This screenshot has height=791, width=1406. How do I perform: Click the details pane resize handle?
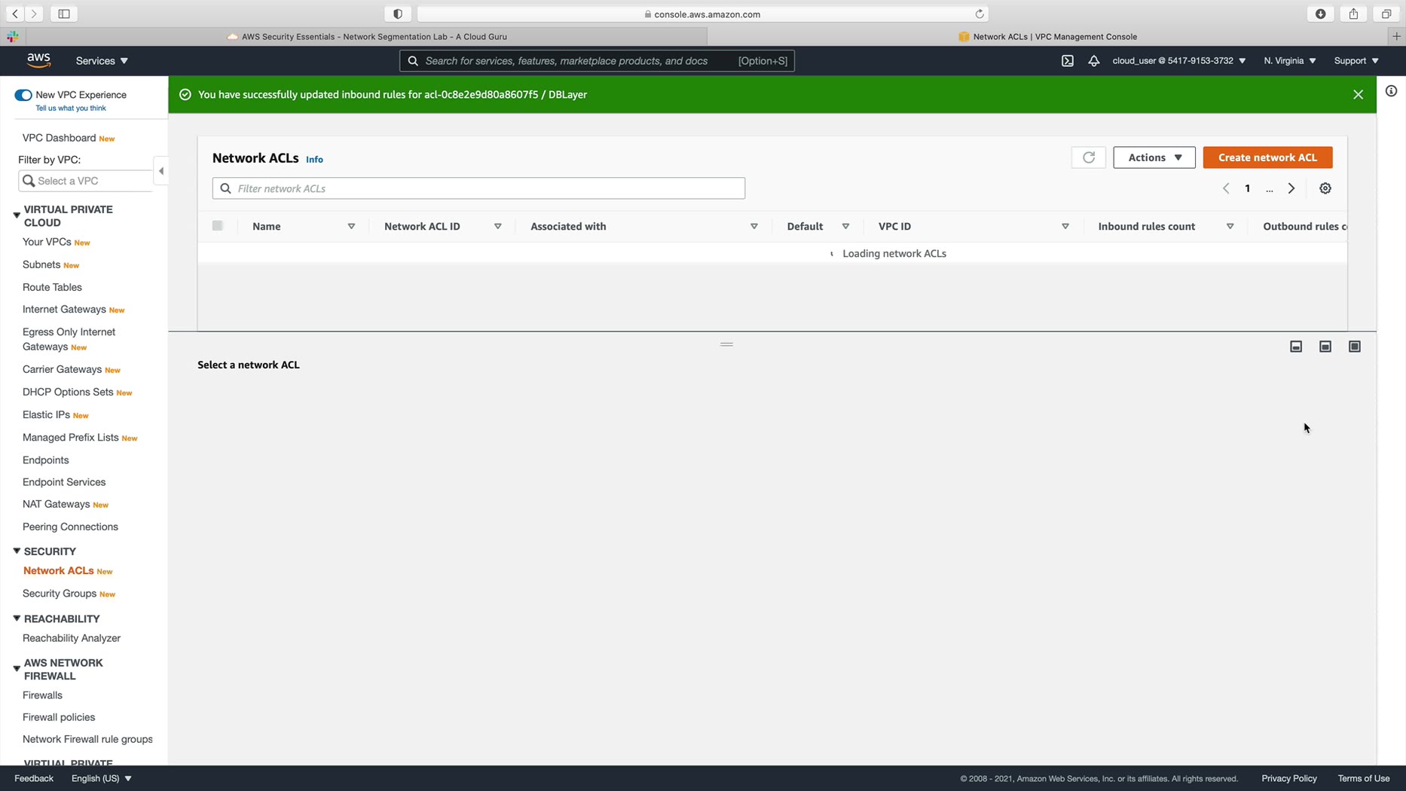click(726, 344)
